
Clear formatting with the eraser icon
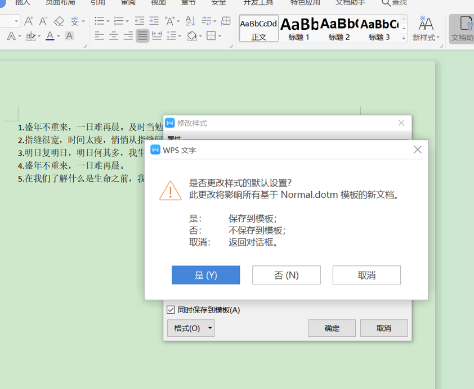[59, 21]
